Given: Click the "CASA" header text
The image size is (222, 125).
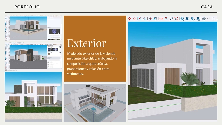Looking at the screenshot, I should click(207, 7).
